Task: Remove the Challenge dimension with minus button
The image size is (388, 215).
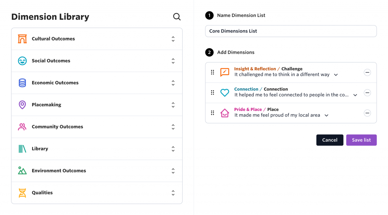Action: 367,72
